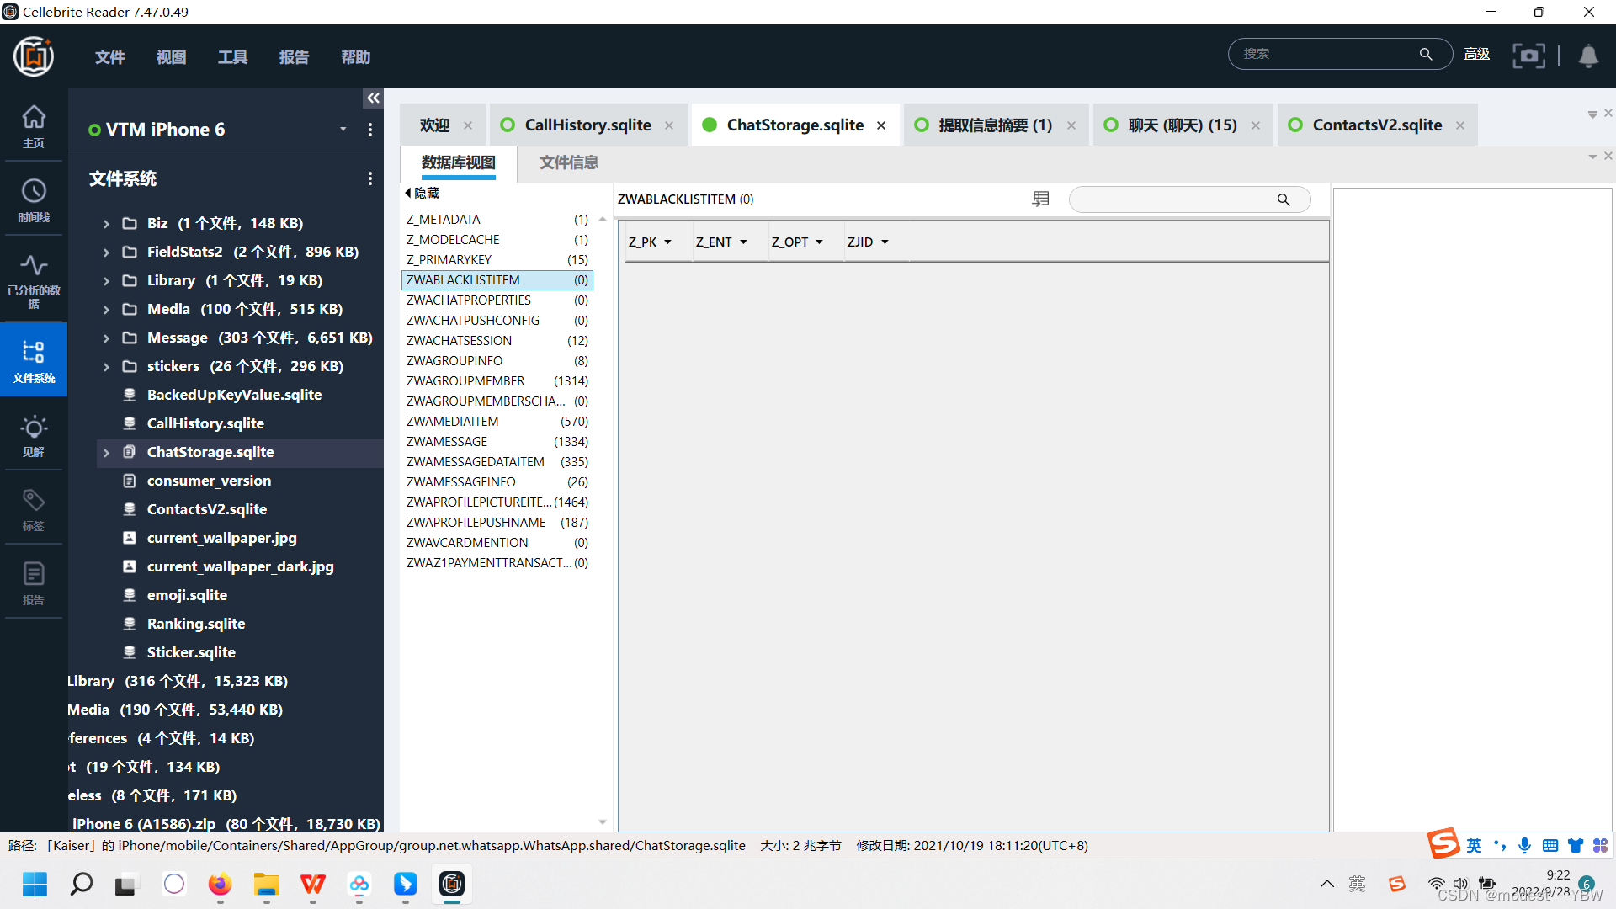Open the Insights (见解) sidebar icon

point(34,435)
